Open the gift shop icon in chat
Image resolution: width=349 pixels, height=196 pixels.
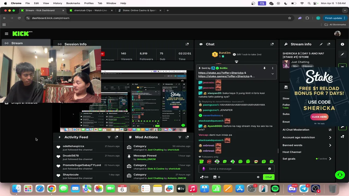click(215, 177)
